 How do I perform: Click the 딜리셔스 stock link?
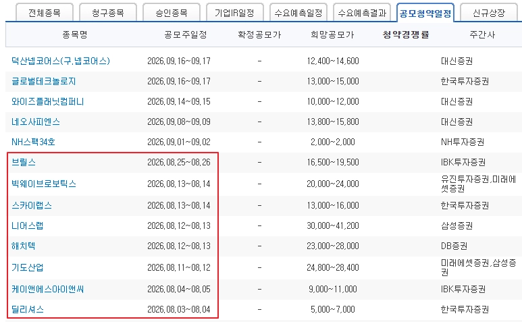coord(27,310)
